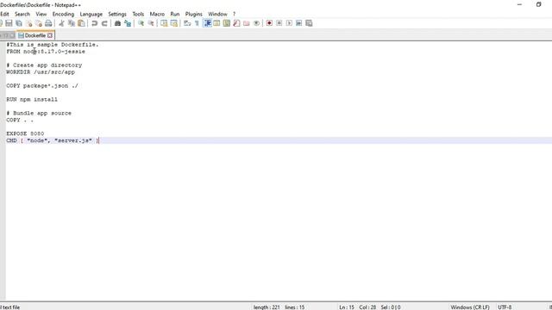552x310 pixels.
Task: Click 'Windows (CR LF)' in status bar
Action: 470,307
